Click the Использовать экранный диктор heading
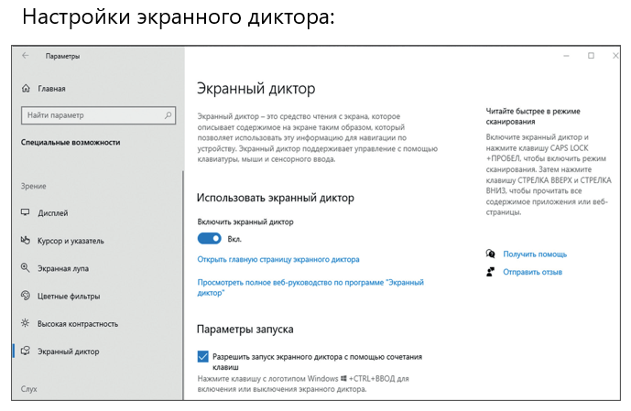The width and height of the screenshot is (631, 411). coord(276,198)
